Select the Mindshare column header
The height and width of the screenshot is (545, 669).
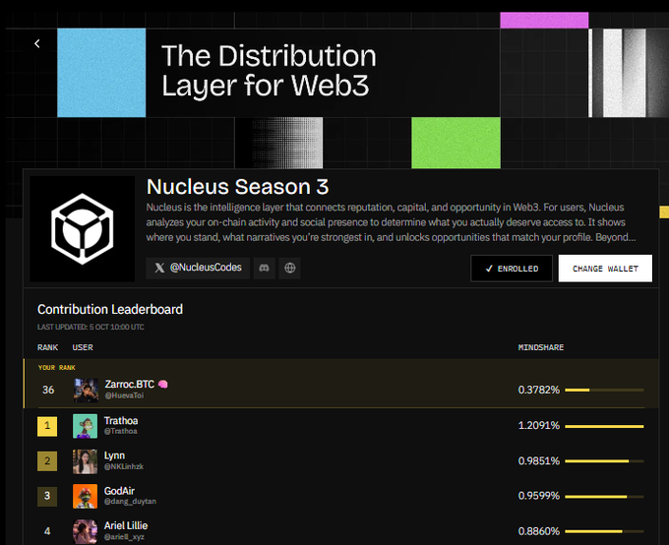(x=541, y=347)
